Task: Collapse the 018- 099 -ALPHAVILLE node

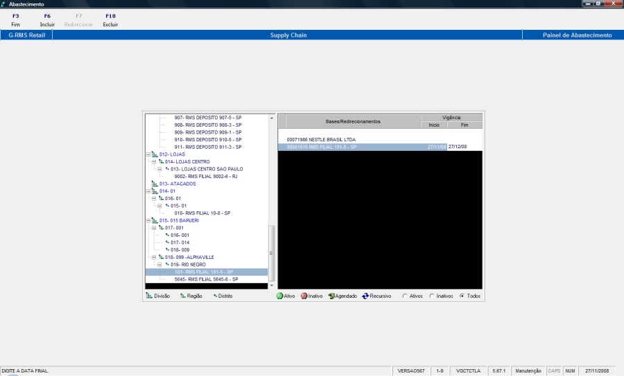Action: [x=154, y=258]
